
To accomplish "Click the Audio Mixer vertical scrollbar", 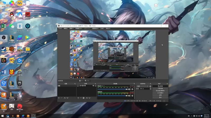I will coord(135,92).
